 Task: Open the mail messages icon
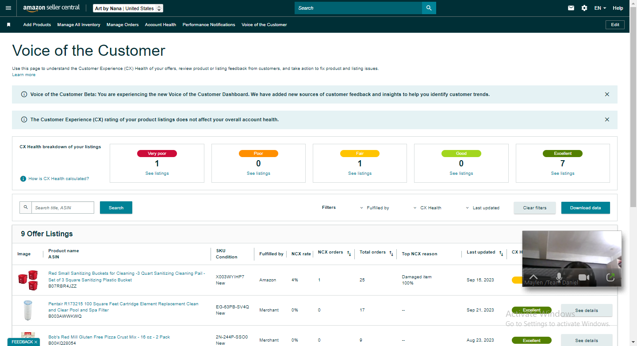pyautogui.click(x=571, y=8)
